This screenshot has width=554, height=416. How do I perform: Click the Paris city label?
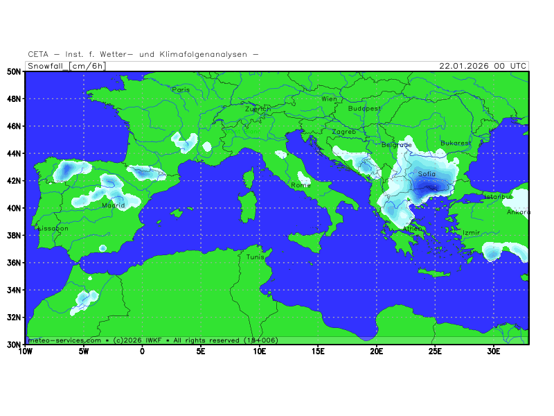pyautogui.click(x=181, y=89)
